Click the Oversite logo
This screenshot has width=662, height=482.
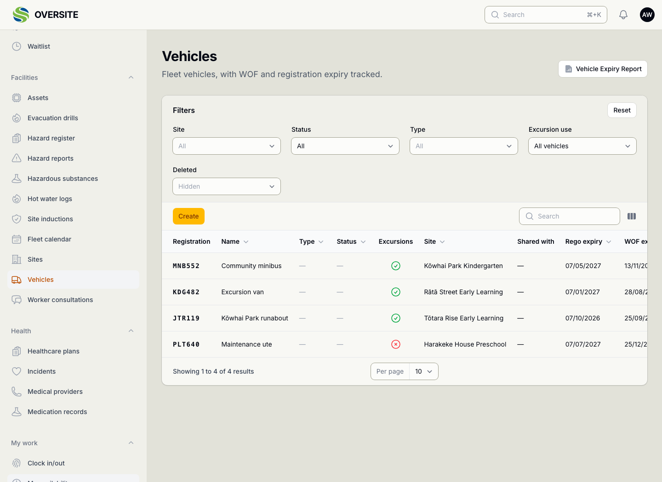point(46,15)
